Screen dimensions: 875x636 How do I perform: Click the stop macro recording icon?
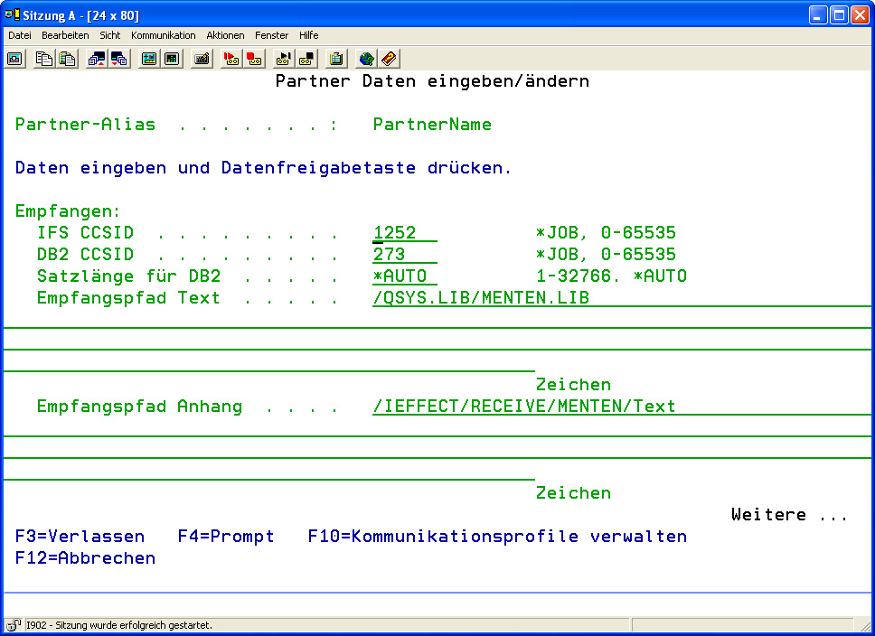[x=254, y=59]
